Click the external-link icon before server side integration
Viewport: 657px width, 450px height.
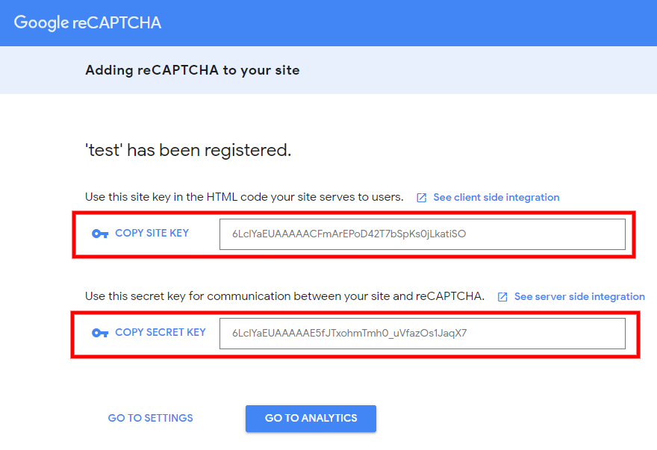click(x=502, y=297)
